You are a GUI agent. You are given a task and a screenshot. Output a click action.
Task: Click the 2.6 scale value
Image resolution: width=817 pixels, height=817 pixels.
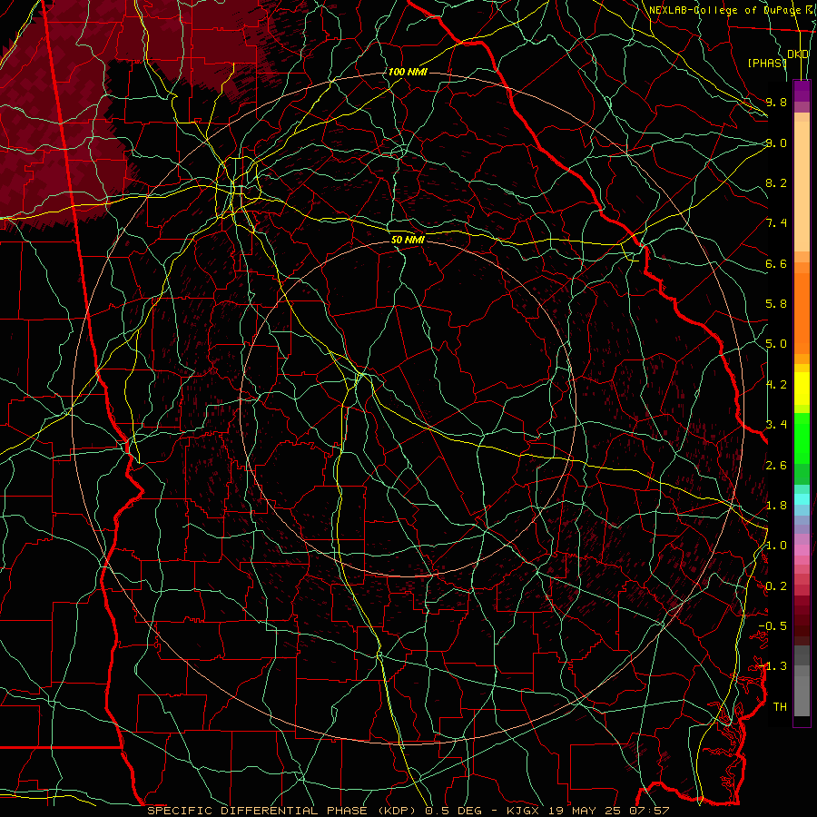(x=776, y=466)
